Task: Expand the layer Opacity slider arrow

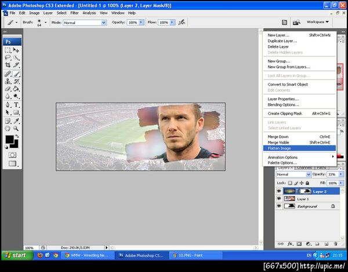Action: click(340, 174)
